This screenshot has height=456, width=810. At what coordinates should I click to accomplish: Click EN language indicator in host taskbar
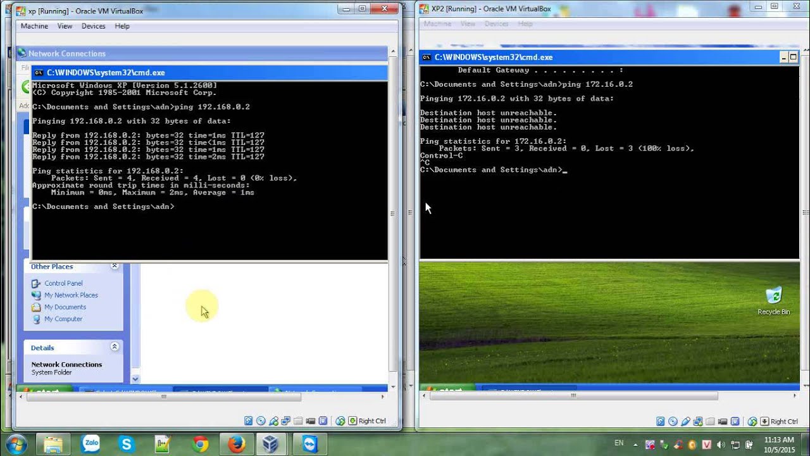pos(619,443)
